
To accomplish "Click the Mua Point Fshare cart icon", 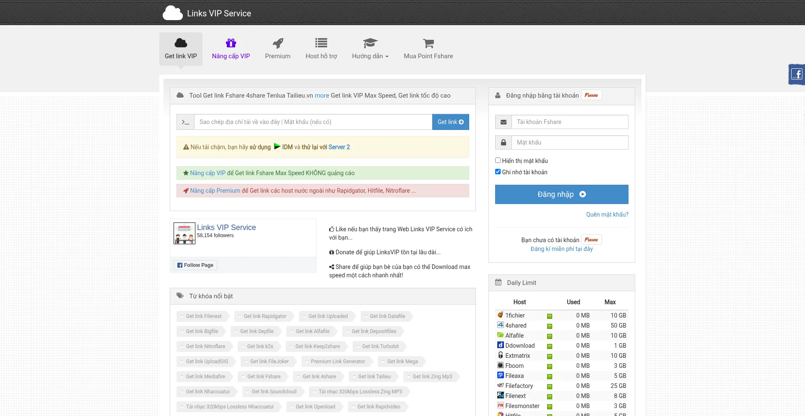I will 428,43.
